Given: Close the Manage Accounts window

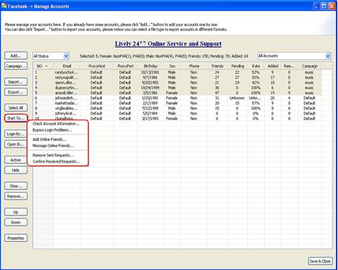Looking at the screenshot, I should point(332,6).
